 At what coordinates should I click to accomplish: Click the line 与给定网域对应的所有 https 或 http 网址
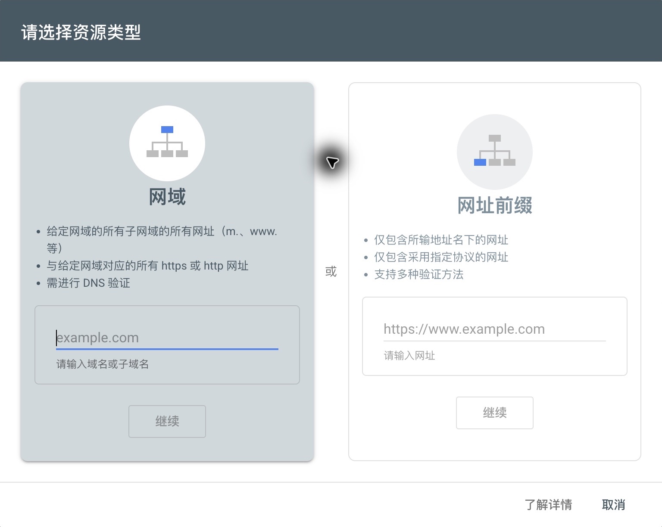pyautogui.click(x=147, y=266)
